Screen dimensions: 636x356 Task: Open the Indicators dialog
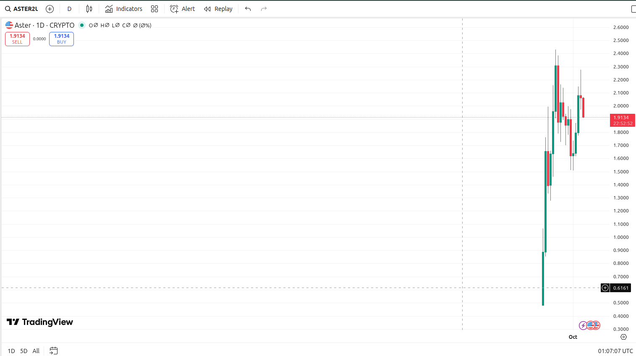pos(124,9)
